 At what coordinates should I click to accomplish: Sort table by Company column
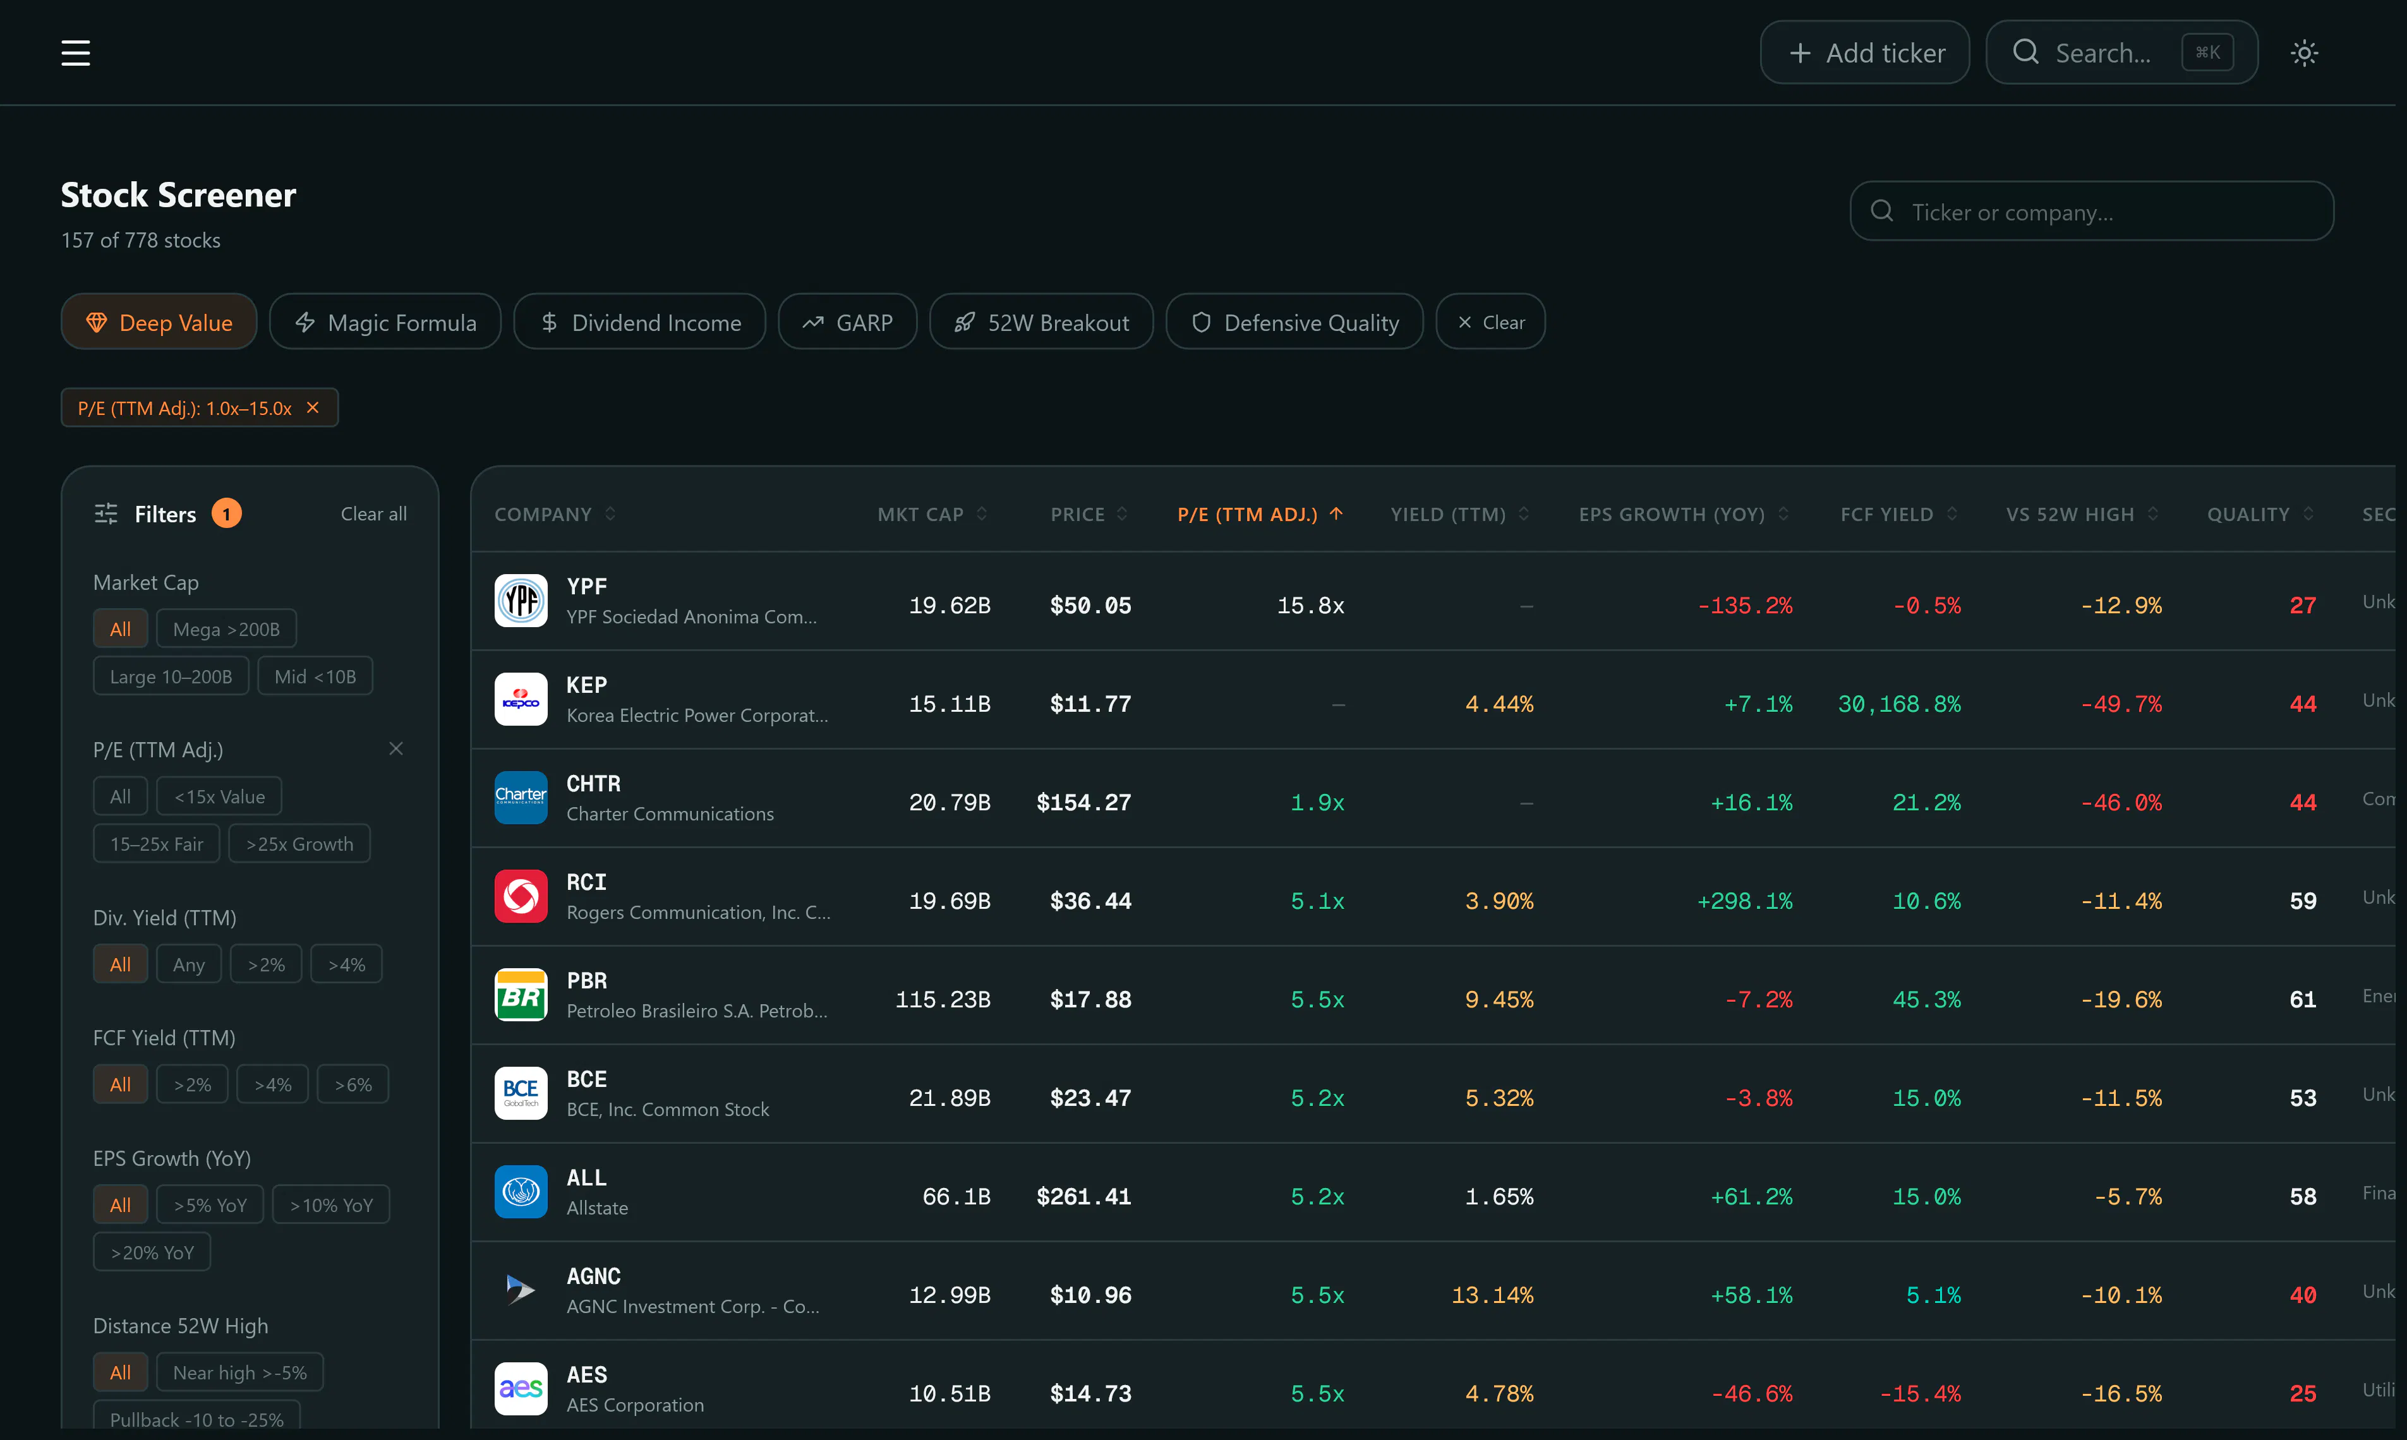555,514
